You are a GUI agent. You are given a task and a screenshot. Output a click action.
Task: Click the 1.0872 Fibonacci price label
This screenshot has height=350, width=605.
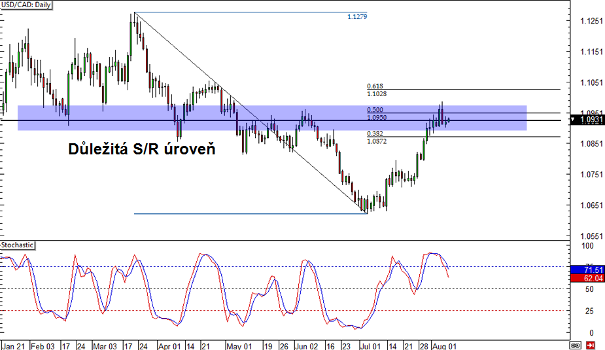[377, 141]
